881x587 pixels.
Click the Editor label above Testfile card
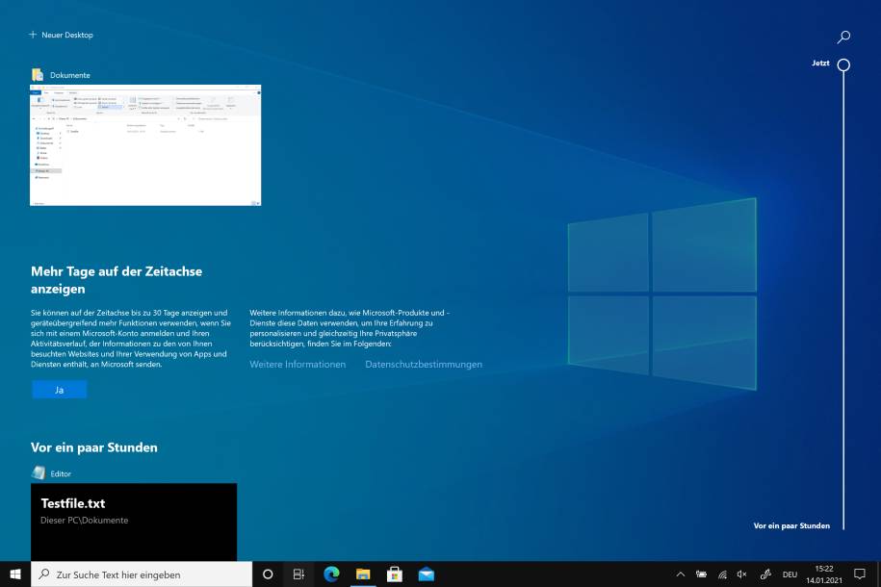pyautogui.click(x=61, y=473)
